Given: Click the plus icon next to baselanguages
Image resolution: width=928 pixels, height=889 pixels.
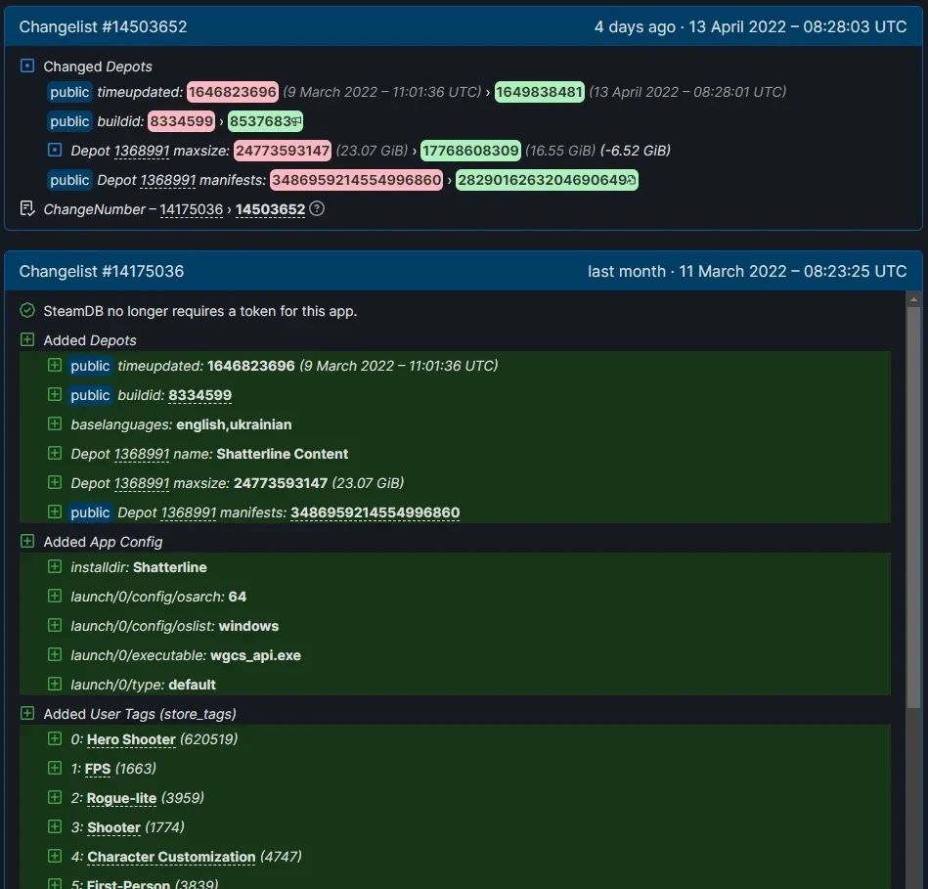Looking at the screenshot, I should click(55, 424).
